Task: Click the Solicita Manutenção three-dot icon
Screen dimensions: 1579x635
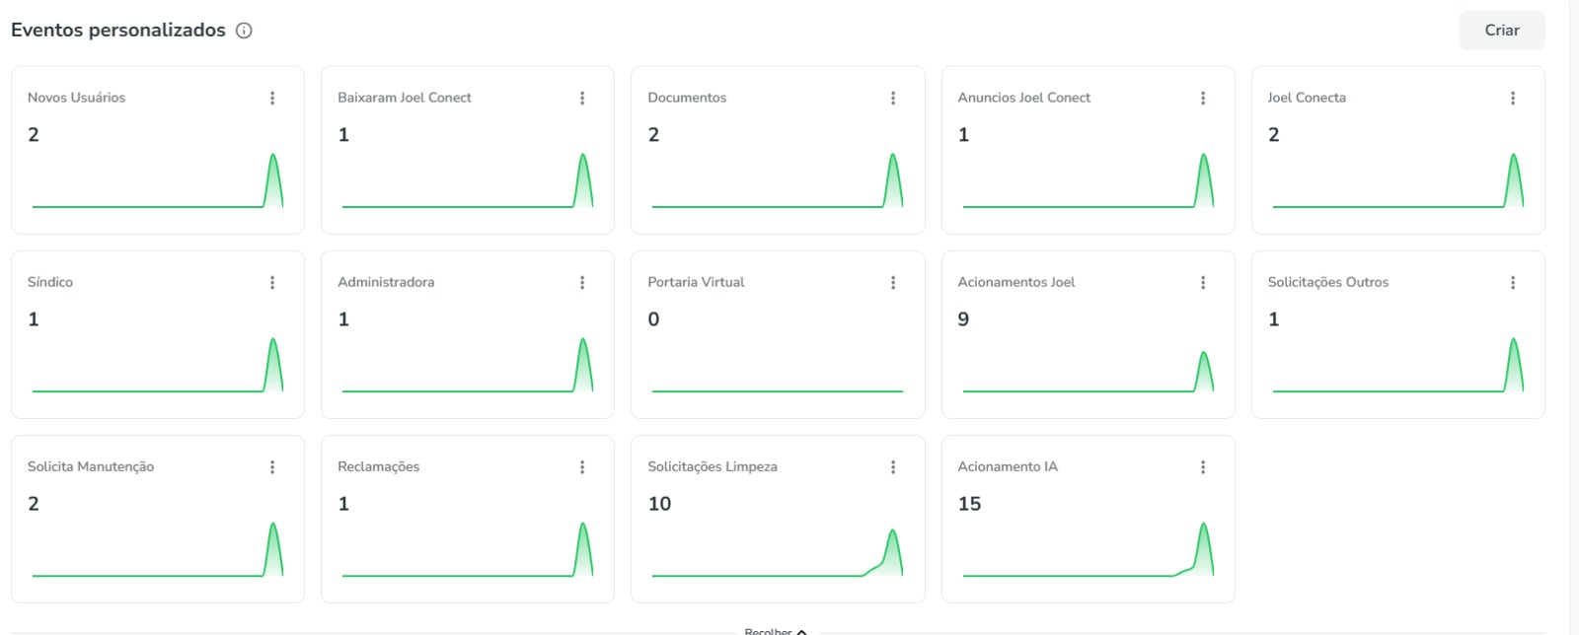Action: pos(272,466)
